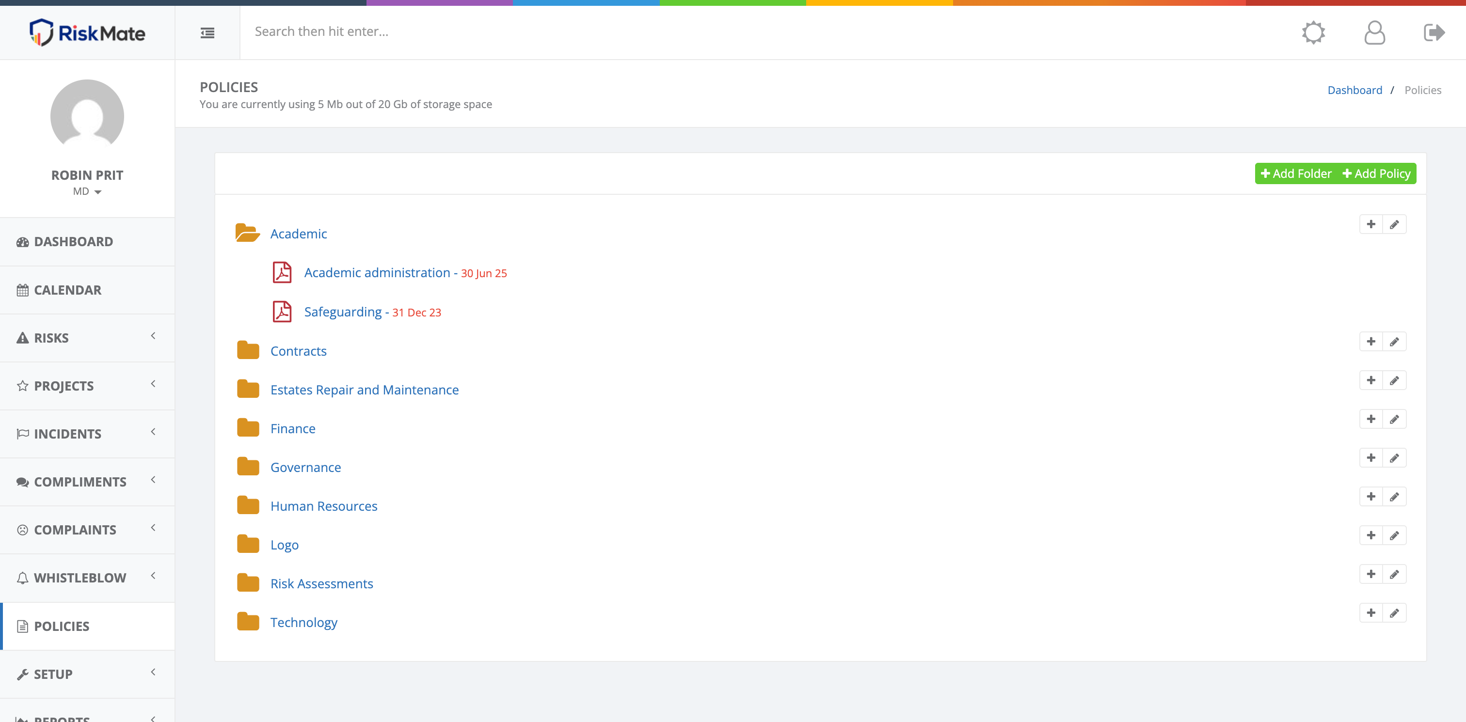1466x722 pixels.
Task: Open Calendar in the sidebar
Action: [87, 290]
